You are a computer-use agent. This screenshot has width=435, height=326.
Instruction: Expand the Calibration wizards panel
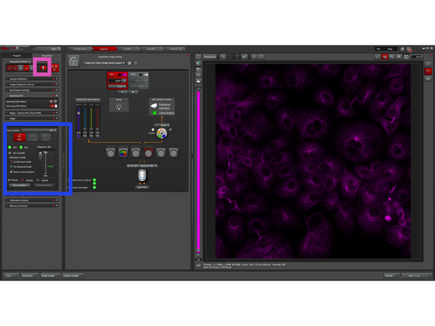click(32, 200)
